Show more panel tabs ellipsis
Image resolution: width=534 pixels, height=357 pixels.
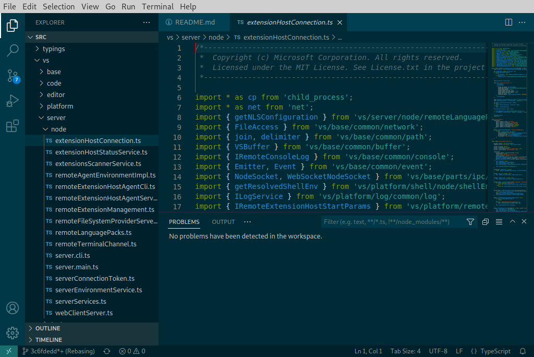point(248,222)
